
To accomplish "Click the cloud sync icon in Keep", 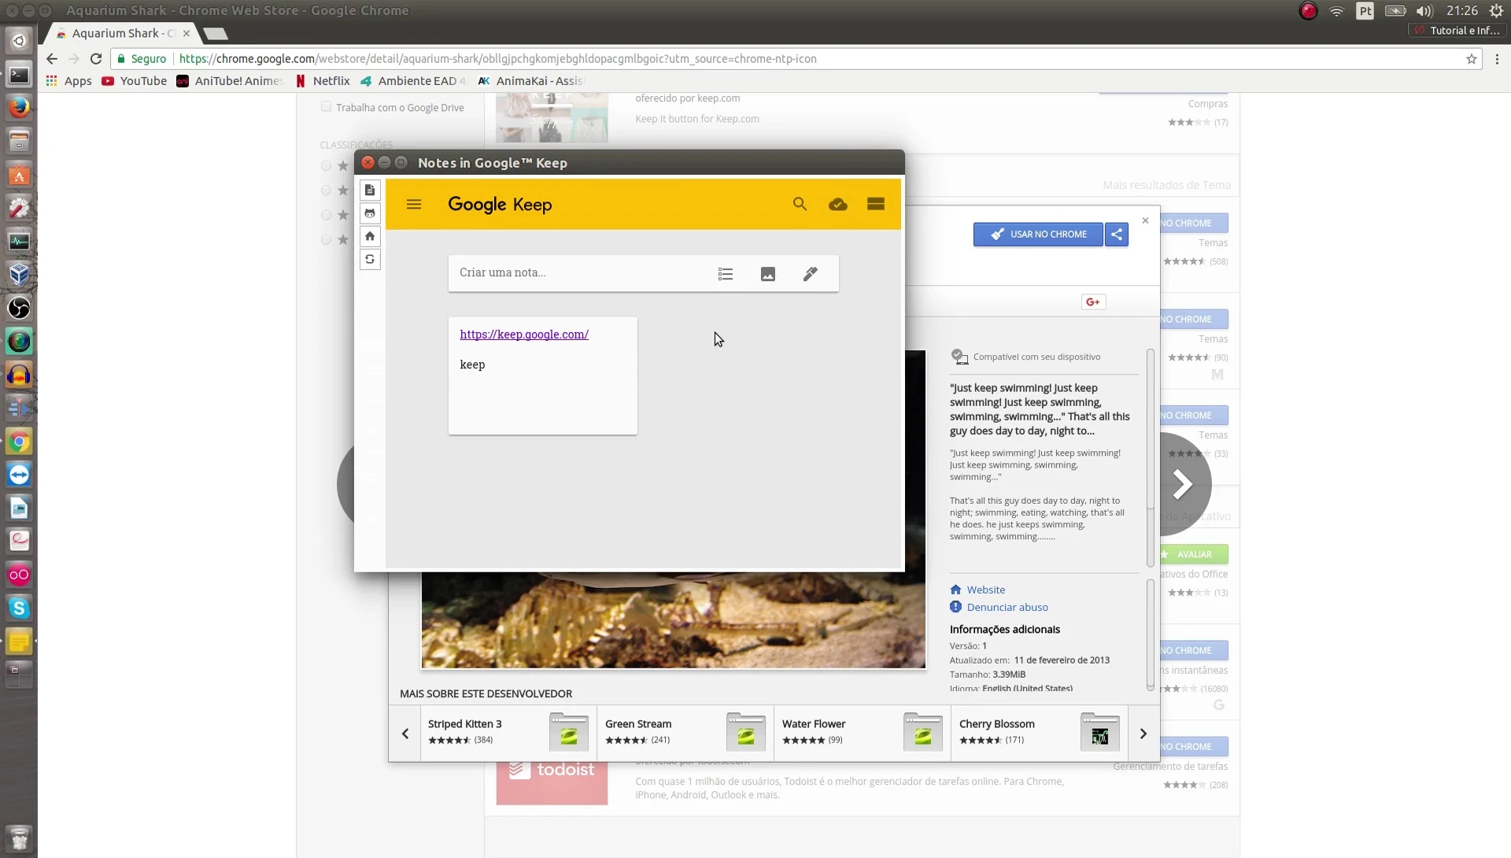I will 838,205.
